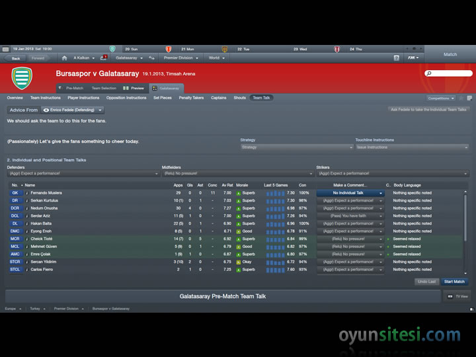Open the Team Selection tab
Screen dimensions: 476x357
click(104, 88)
